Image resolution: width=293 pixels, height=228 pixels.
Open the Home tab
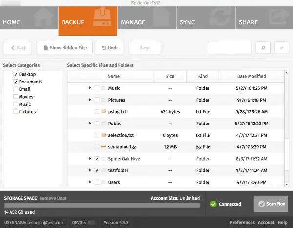point(29,18)
